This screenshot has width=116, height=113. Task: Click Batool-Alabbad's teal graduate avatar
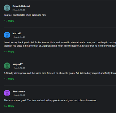[7, 8]
